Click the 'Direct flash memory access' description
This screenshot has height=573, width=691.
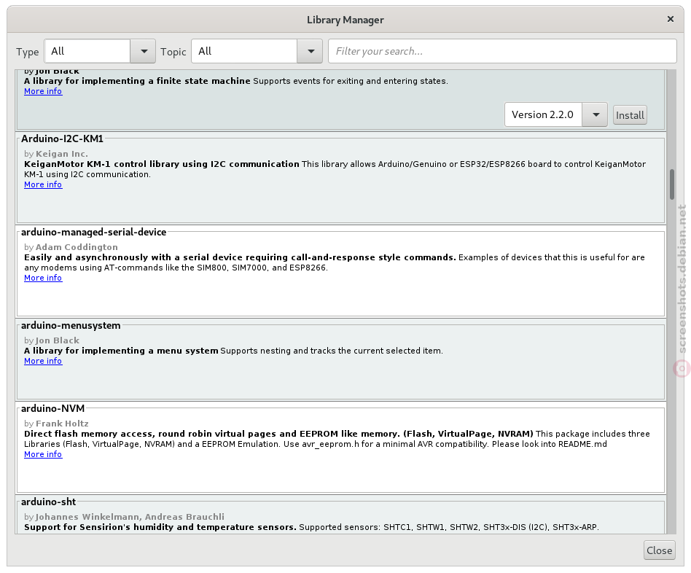pos(278,434)
